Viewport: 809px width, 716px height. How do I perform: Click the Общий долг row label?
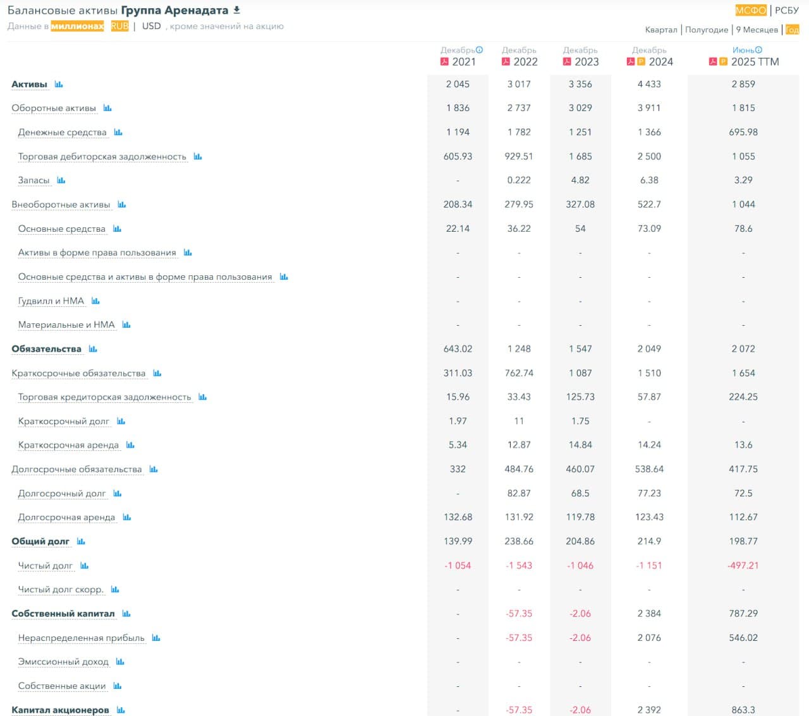[x=40, y=542]
